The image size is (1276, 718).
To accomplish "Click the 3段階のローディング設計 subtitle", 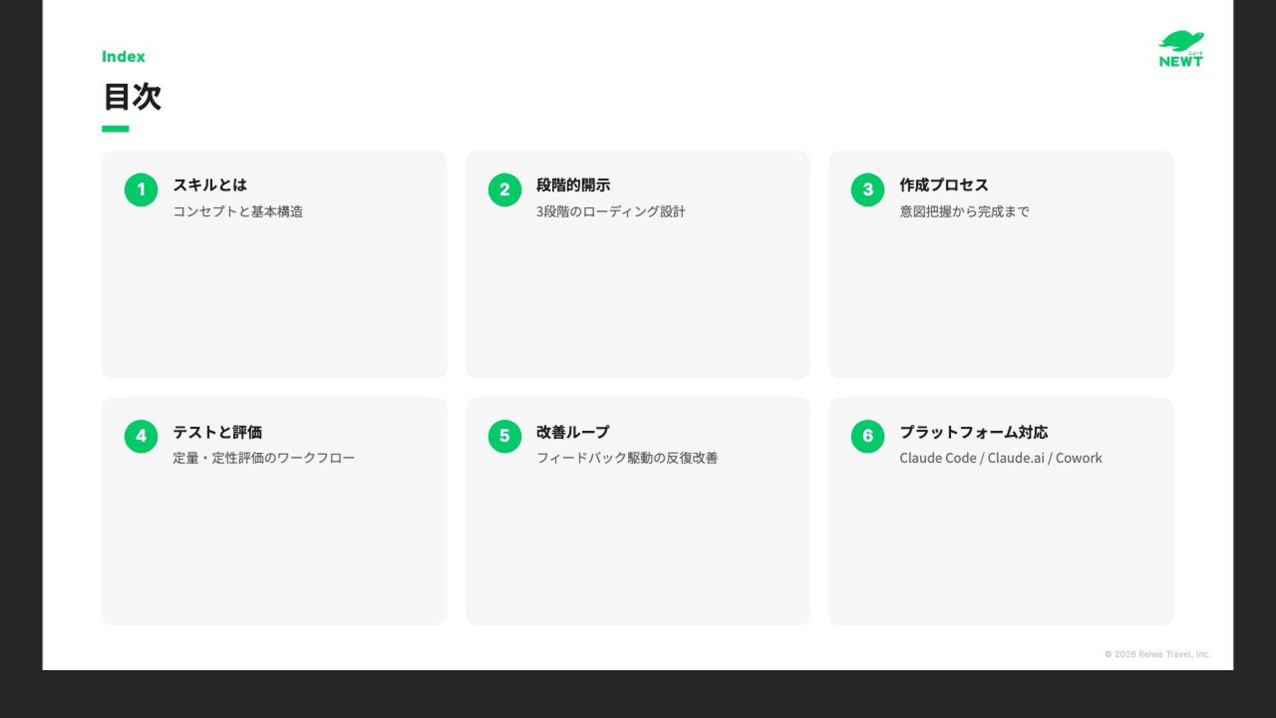I will [610, 211].
